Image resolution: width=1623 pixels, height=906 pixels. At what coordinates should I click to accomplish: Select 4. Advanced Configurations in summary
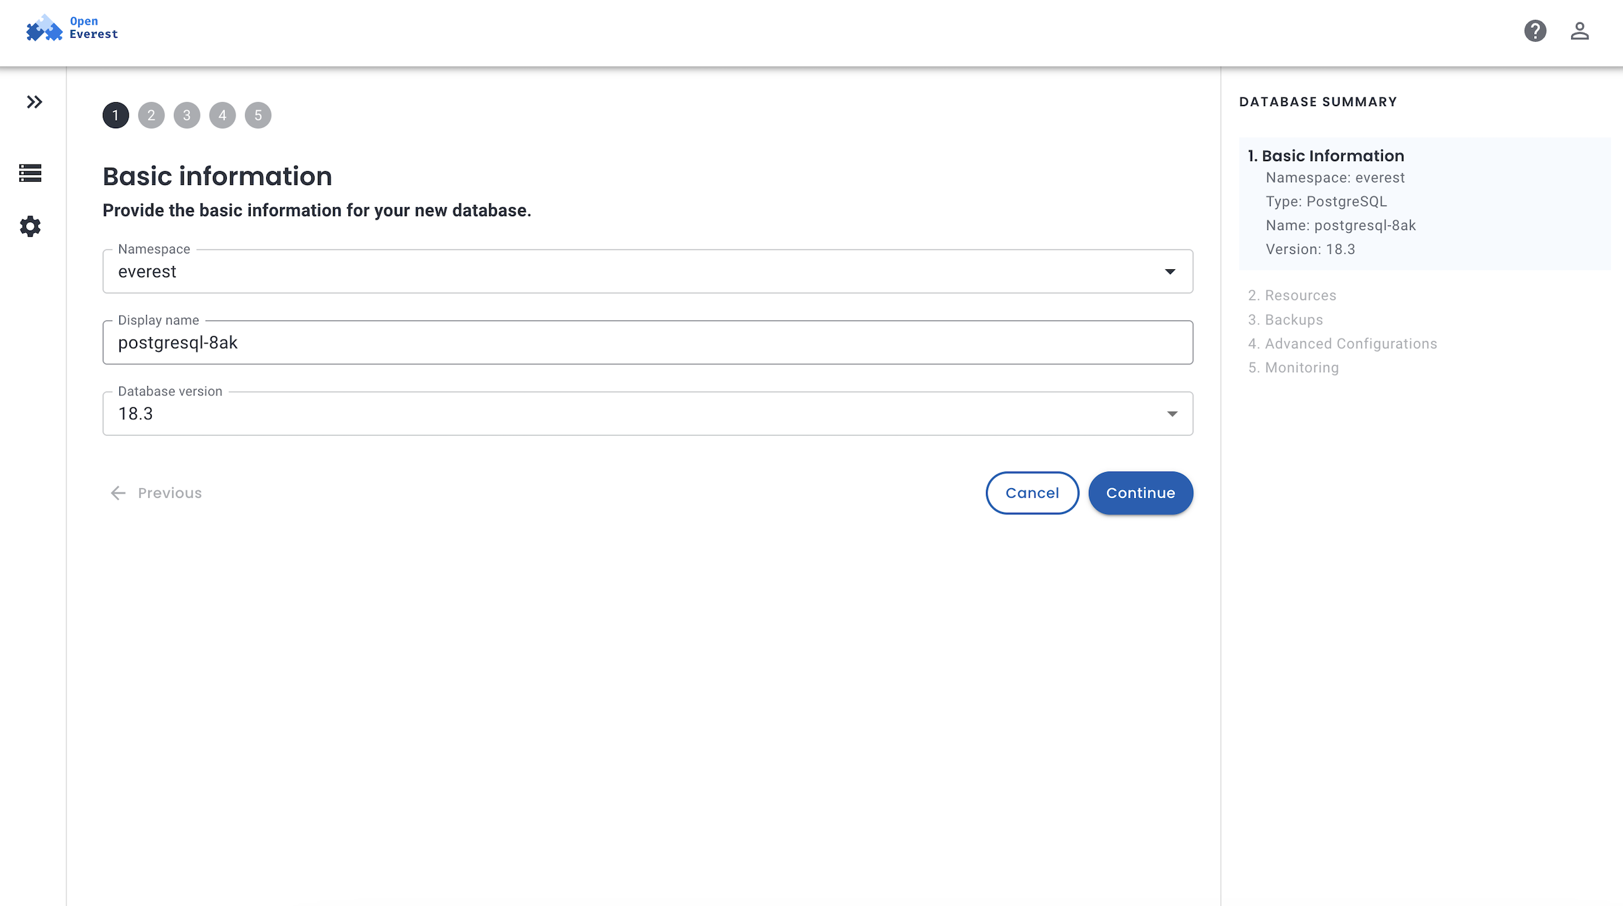1342,344
